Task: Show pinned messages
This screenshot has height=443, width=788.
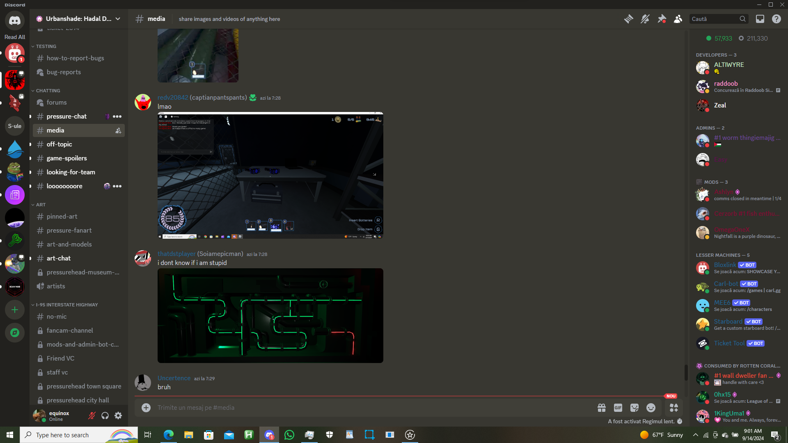Action: pyautogui.click(x=662, y=19)
